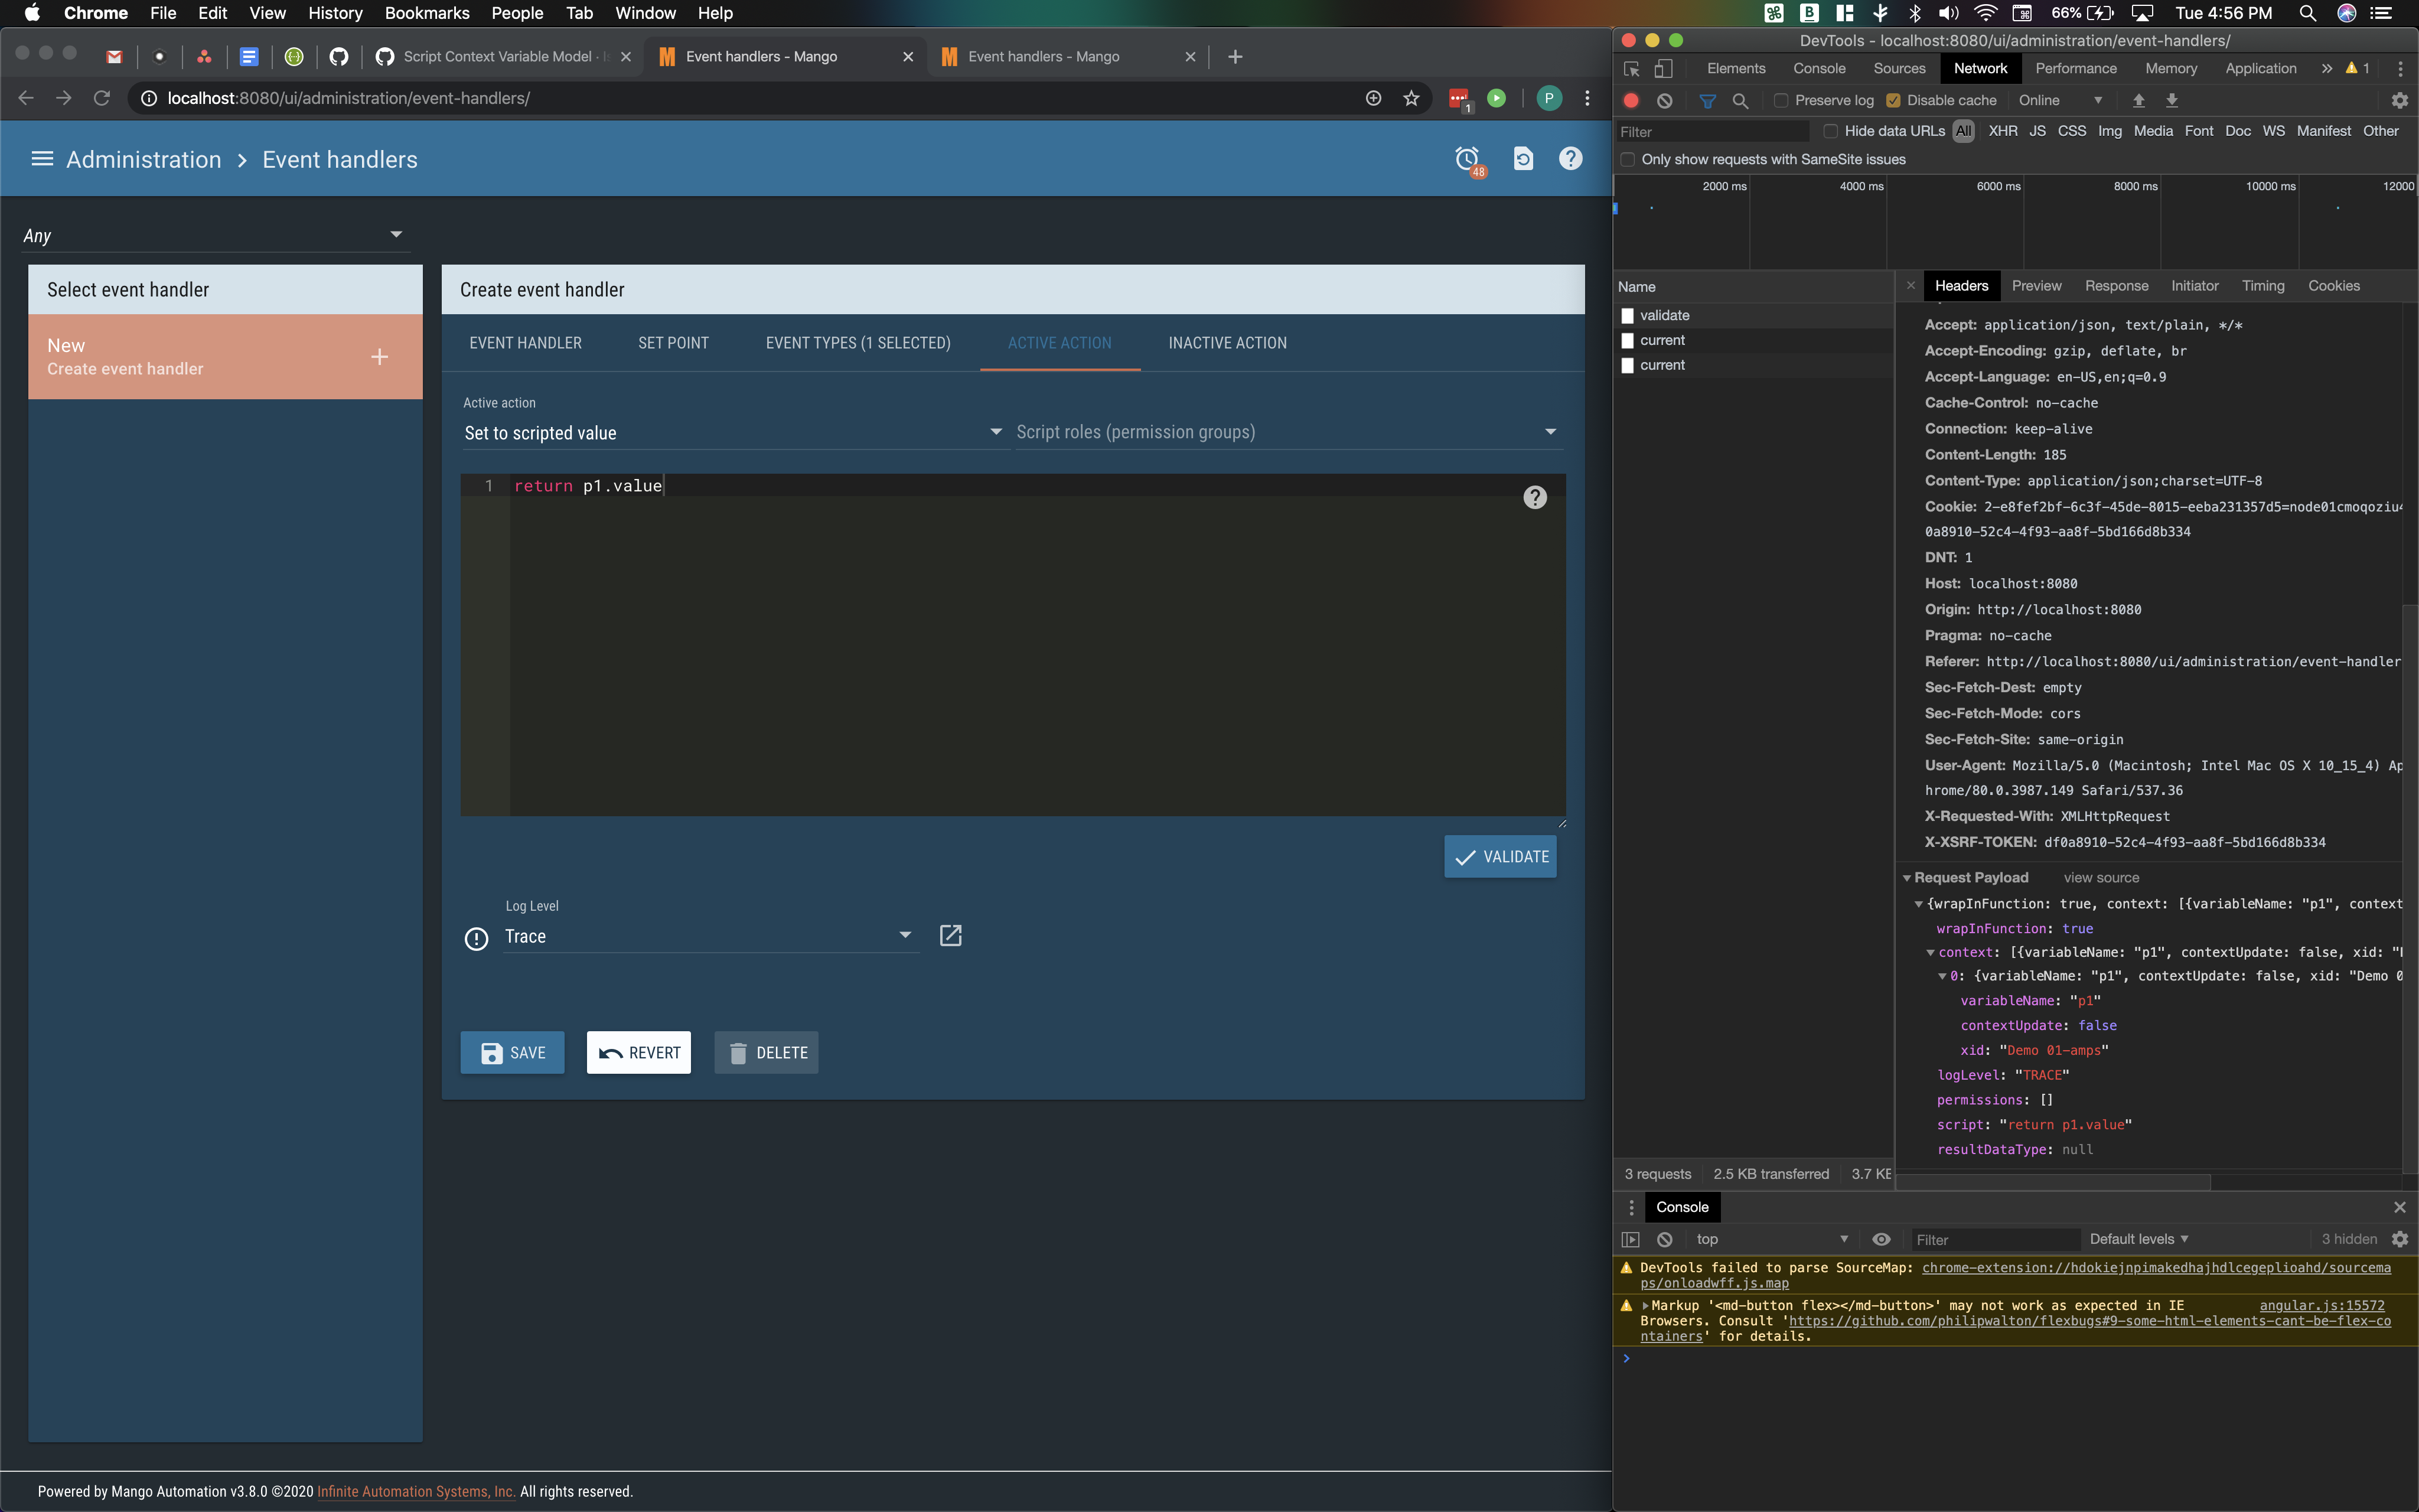
Task: Collapse the Request Payload section
Action: point(1907,877)
